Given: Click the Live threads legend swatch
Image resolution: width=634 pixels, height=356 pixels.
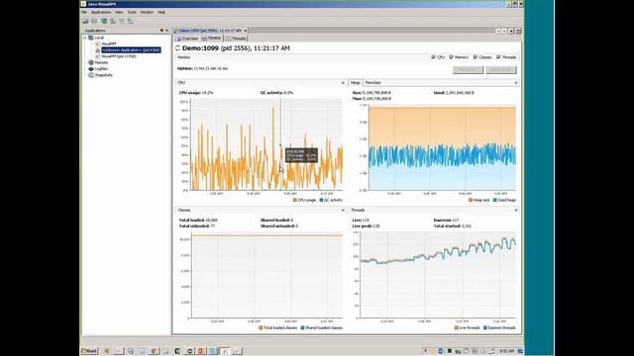Looking at the screenshot, I should point(457,327).
